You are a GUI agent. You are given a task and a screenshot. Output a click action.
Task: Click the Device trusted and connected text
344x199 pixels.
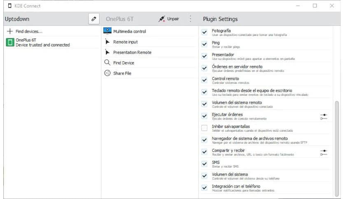click(x=42, y=45)
